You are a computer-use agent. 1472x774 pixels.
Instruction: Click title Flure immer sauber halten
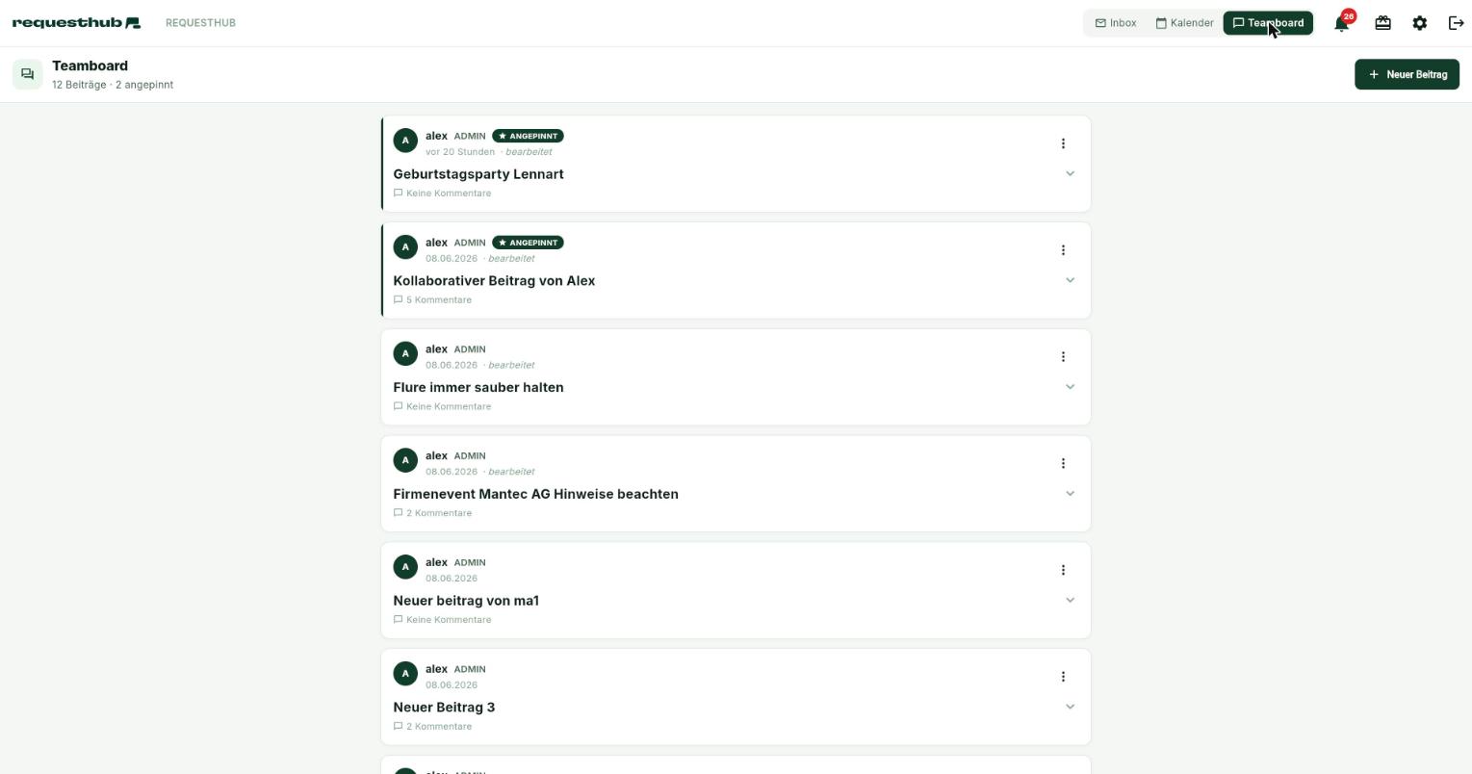click(x=478, y=387)
